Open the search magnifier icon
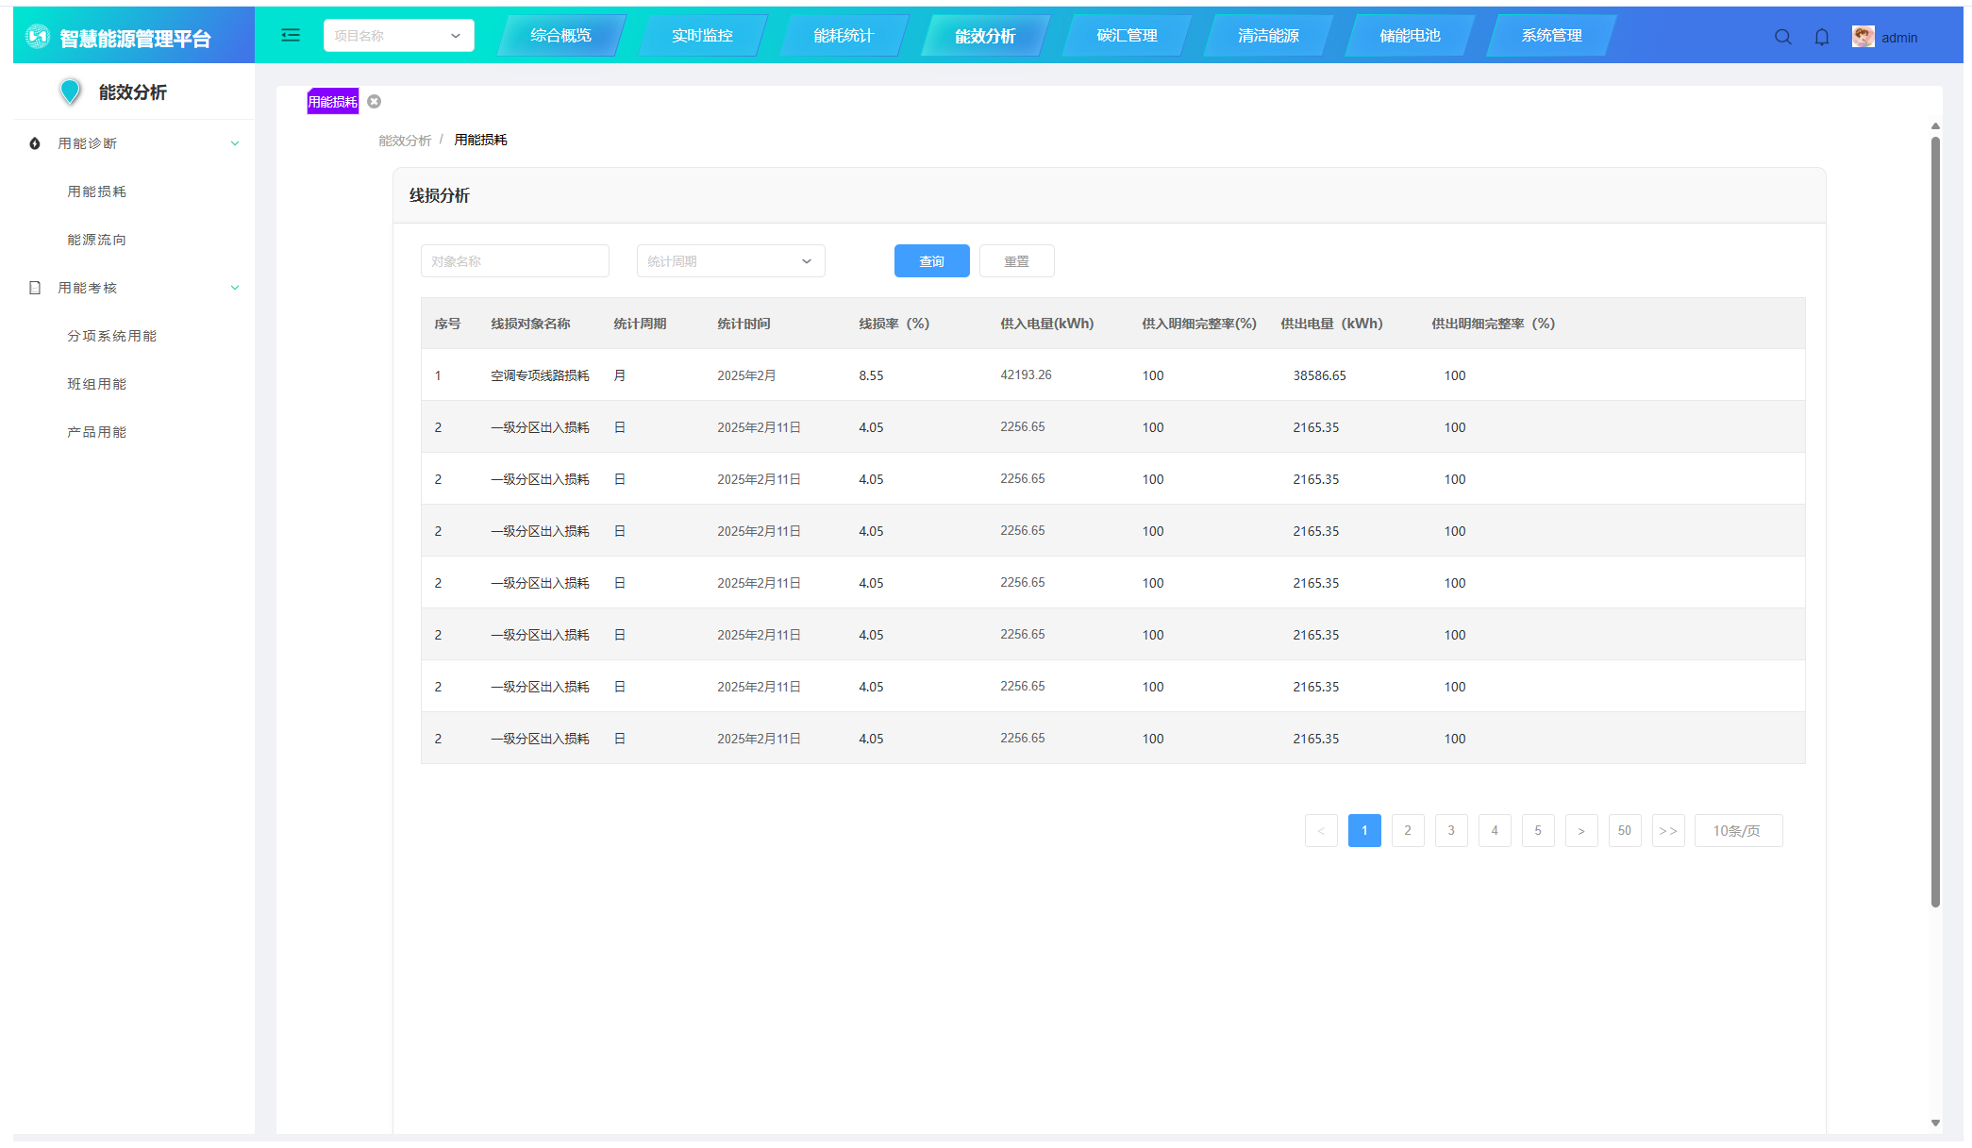The width and height of the screenshot is (1972, 1148). [x=1782, y=37]
